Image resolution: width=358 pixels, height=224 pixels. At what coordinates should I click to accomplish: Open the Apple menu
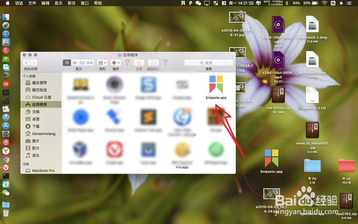point(8,3)
